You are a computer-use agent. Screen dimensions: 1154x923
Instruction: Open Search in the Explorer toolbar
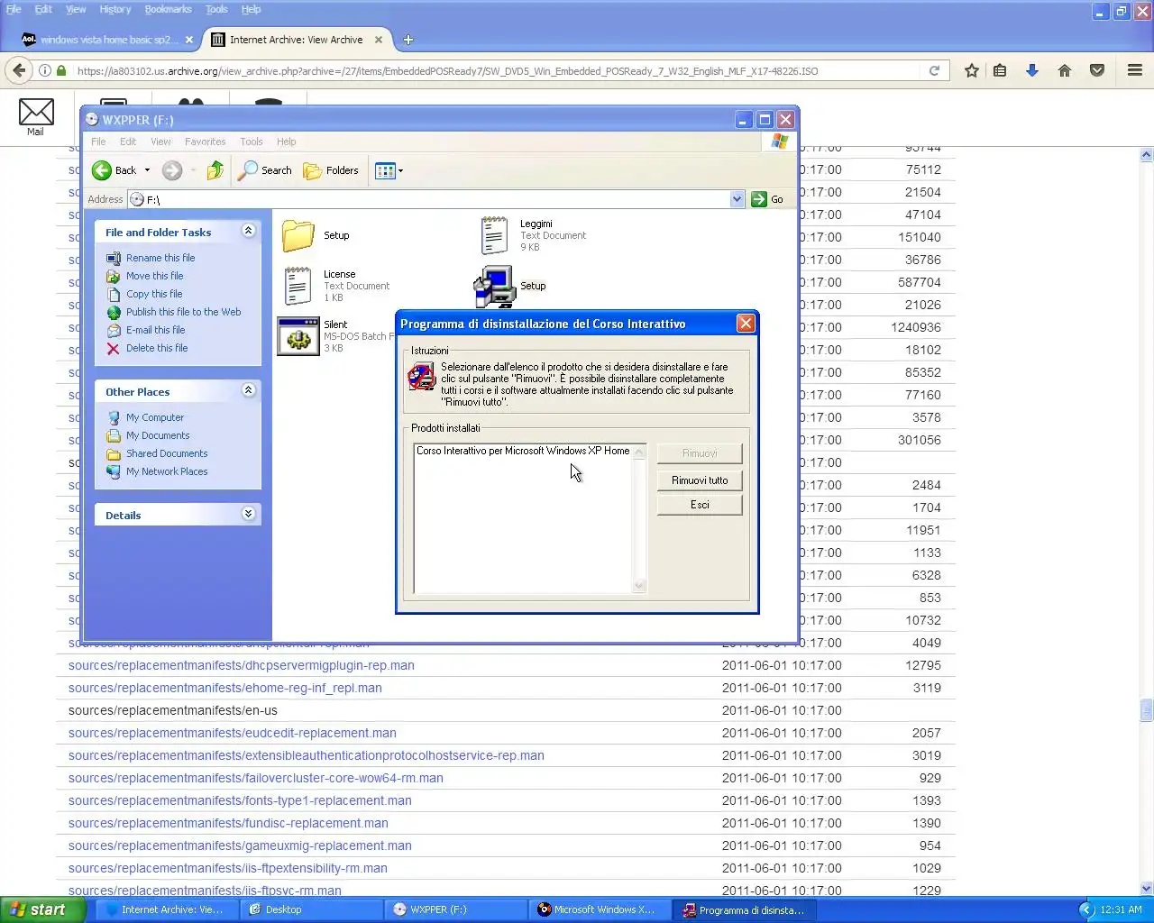tap(265, 170)
